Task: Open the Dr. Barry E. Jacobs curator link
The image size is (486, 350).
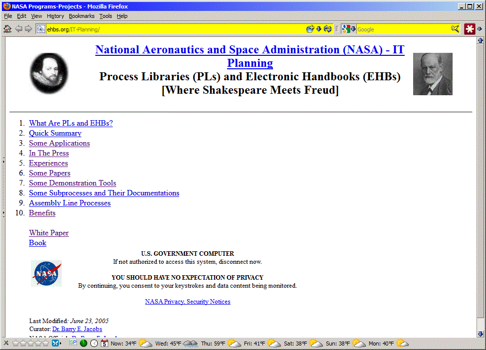Action: tap(77, 329)
